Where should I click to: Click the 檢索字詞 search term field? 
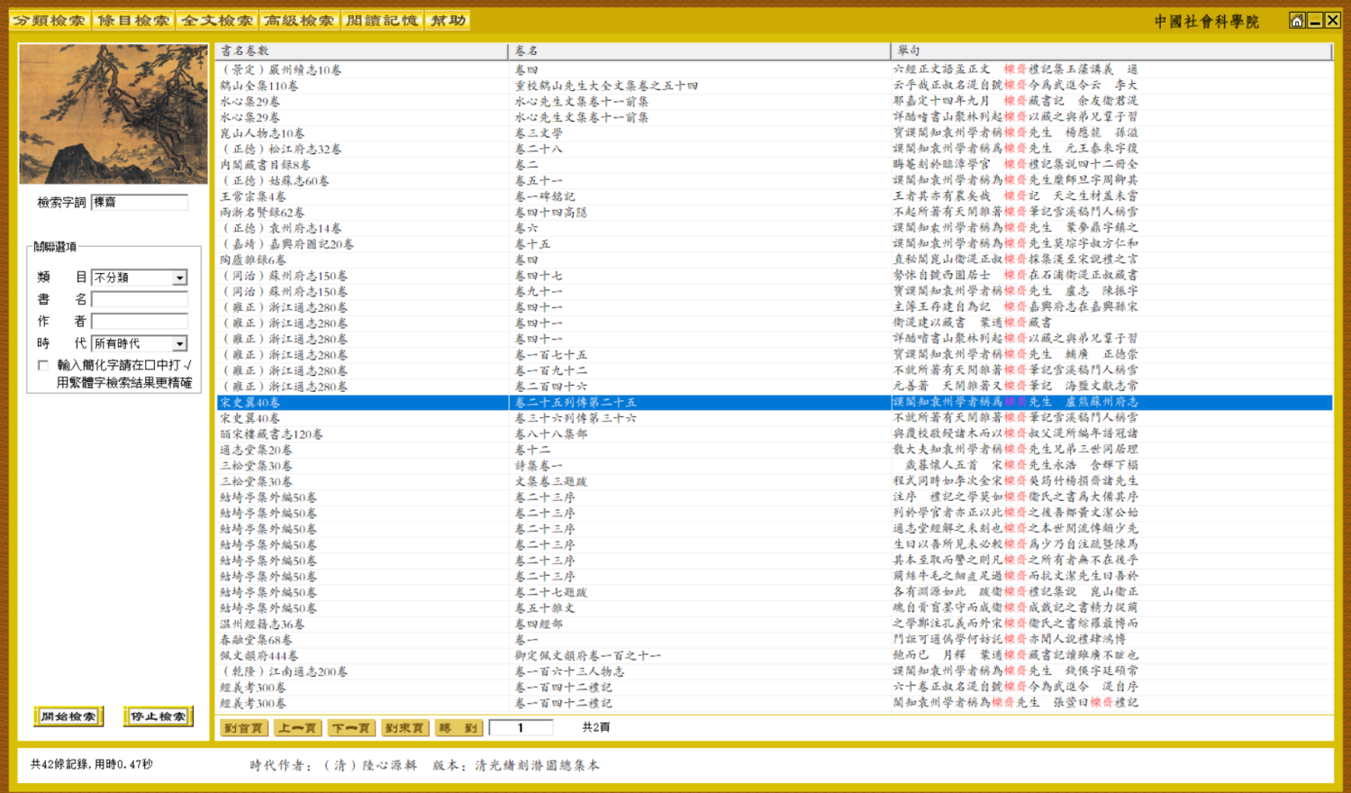pyautogui.click(x=140, y=201)
